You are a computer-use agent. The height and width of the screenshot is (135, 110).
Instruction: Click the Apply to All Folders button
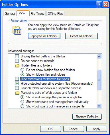(x=44, y=36)
